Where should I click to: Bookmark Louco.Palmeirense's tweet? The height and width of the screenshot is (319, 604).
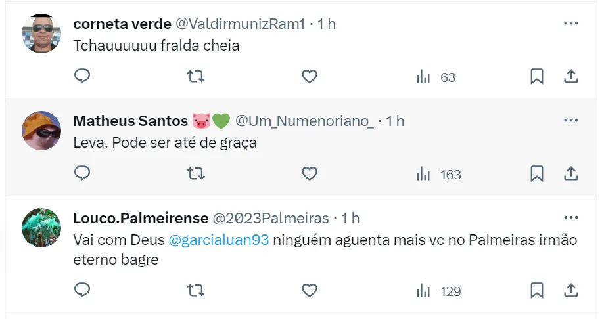[537, 290]
